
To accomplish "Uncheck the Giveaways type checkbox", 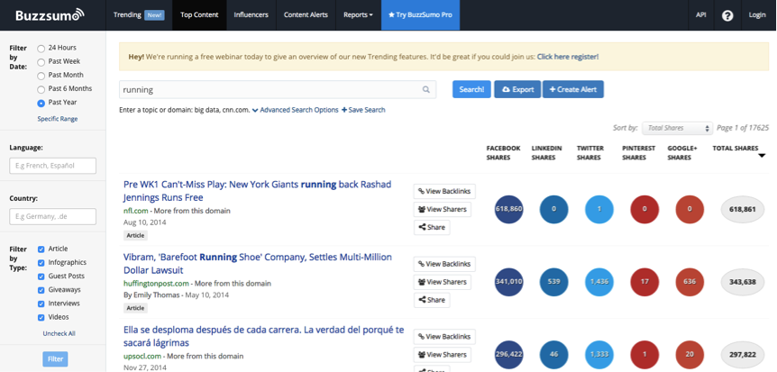I will (41, 290).
